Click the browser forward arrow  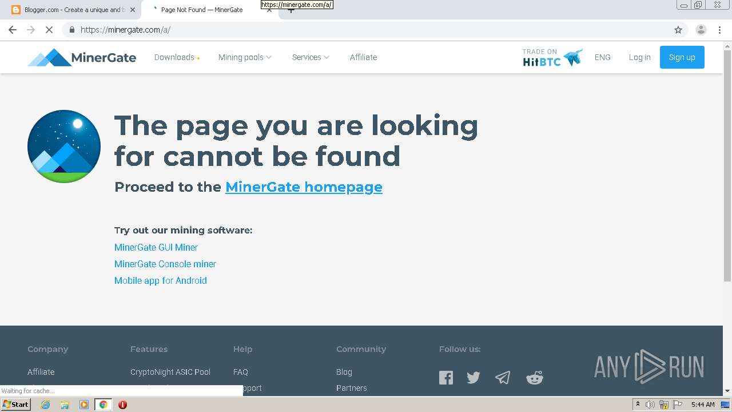coord(31,30)
